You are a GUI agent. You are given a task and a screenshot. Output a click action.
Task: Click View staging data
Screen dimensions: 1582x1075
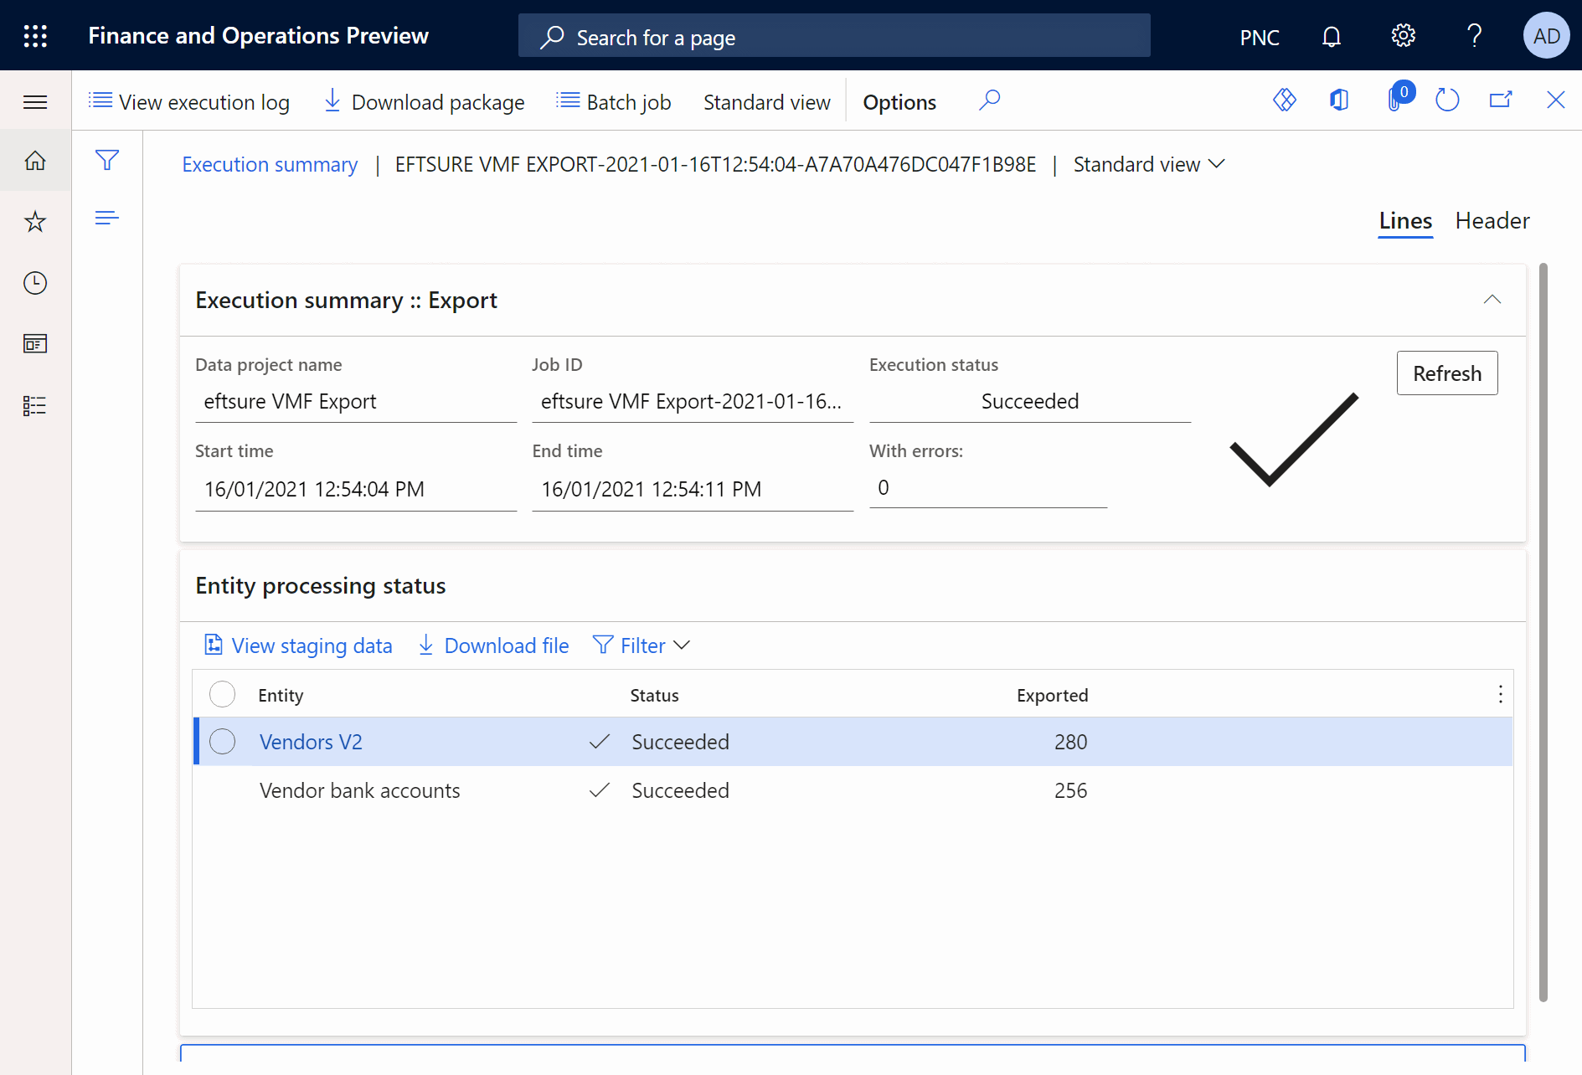tap(298, 646)
